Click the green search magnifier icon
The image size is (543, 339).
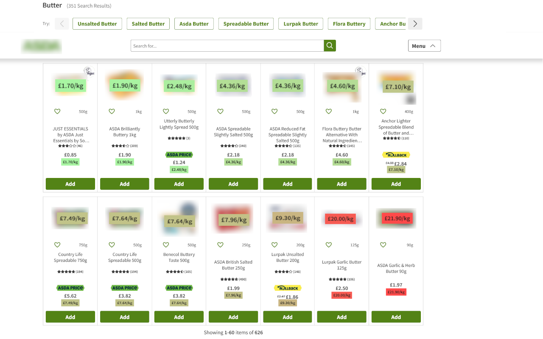coord(330,45)
